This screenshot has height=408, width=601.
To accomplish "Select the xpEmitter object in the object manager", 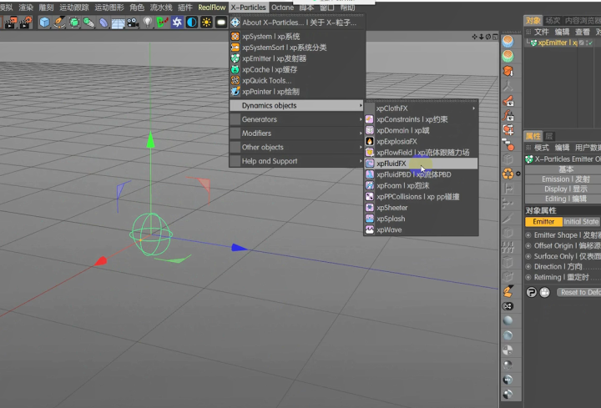I will click(558, 43).
